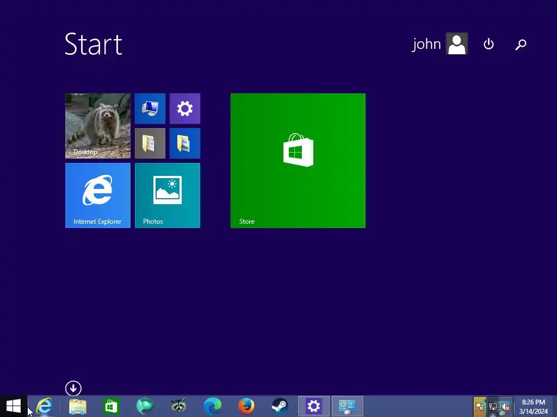Image resolution: width=557 pixels, height=417 pixels.
Task: Launch Microsoft Edge from the taskbar
Action: (x=213, y=406)
